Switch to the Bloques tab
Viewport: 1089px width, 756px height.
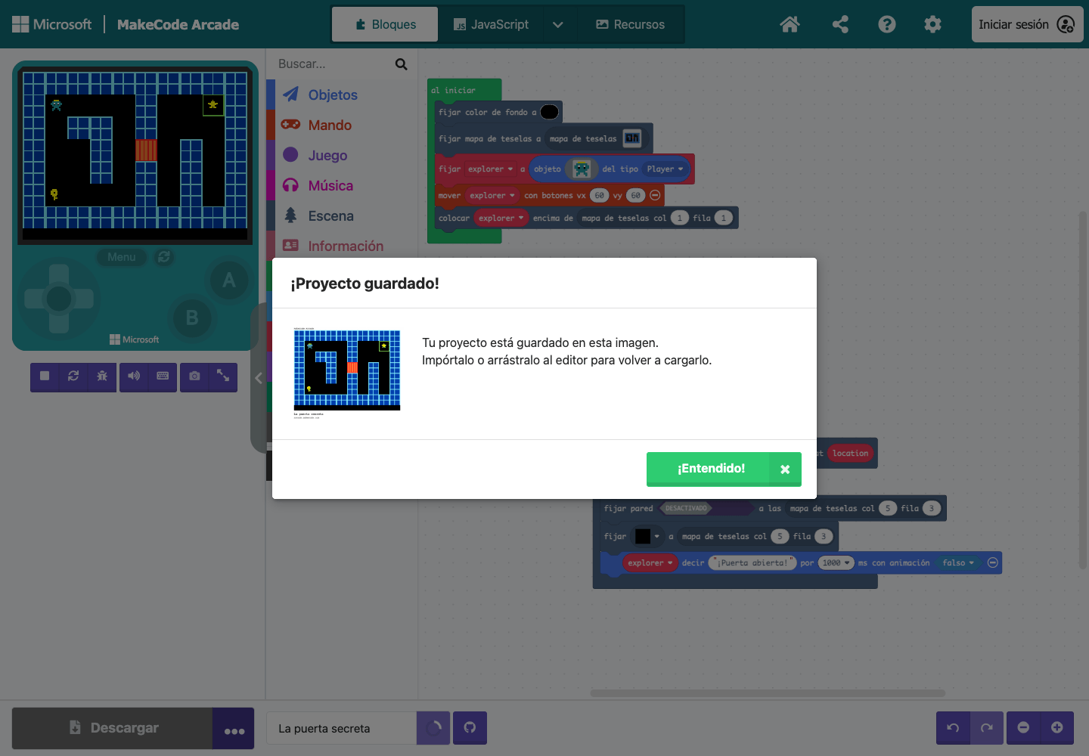coord(385,24)
